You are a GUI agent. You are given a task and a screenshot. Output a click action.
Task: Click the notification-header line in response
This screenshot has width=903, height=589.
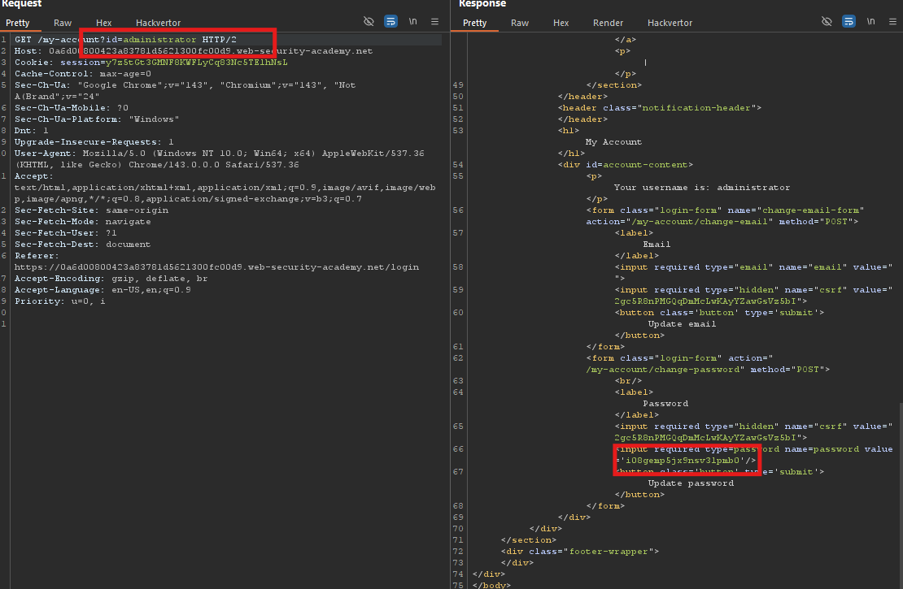click(660, 108)
